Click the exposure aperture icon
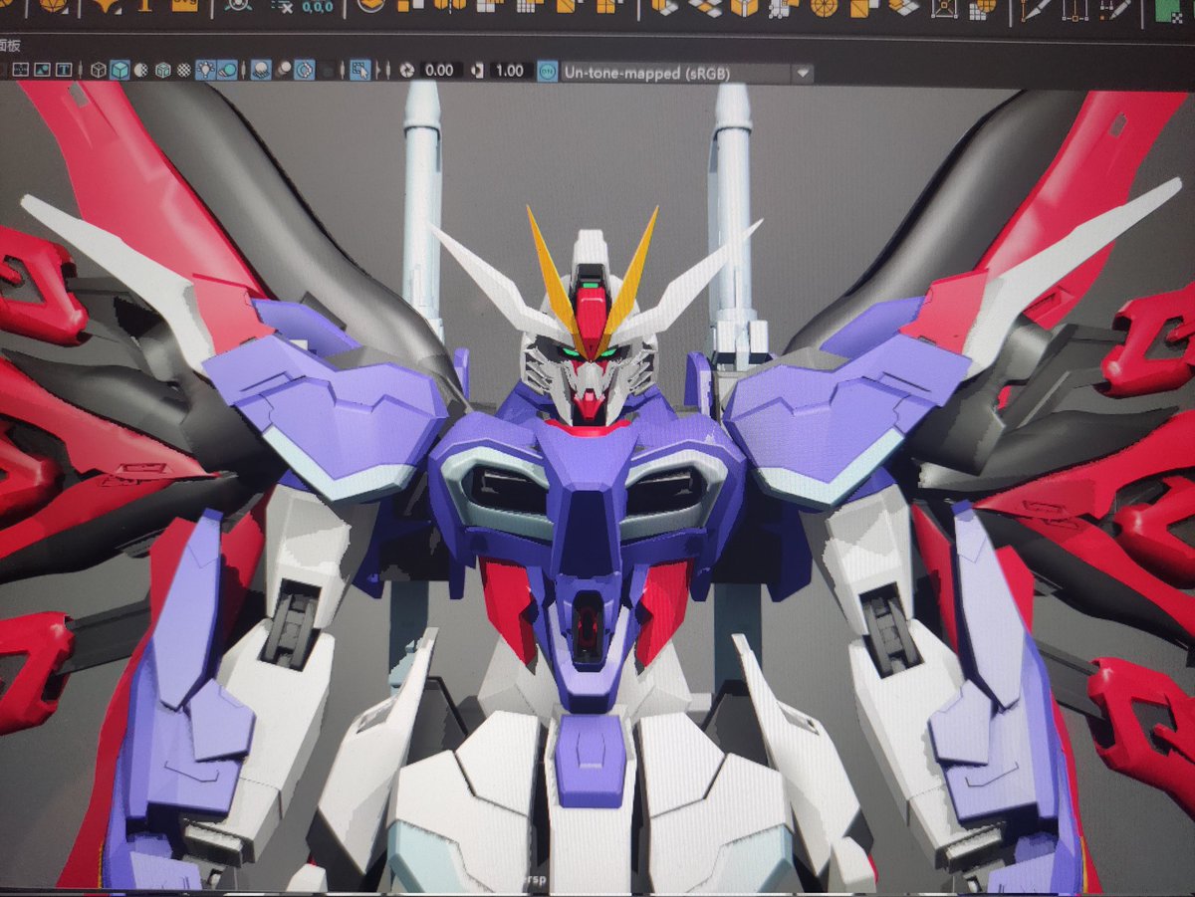The height and width of the screenshot is (897, 1195). 406,70
